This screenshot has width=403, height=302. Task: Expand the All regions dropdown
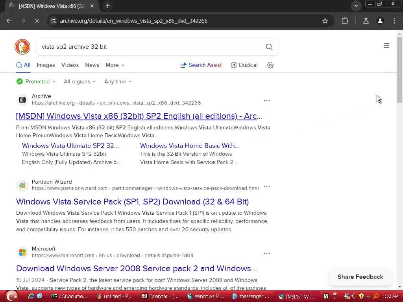tap(79, 82)
